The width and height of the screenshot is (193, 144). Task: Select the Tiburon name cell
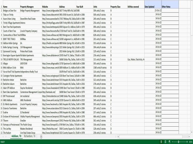[x=11, y=120]
